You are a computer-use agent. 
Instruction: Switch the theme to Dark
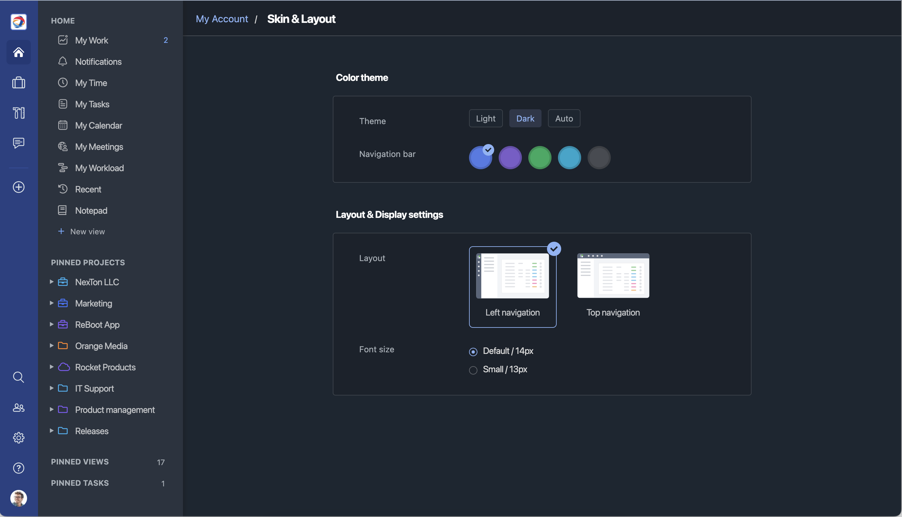point(525,118)
